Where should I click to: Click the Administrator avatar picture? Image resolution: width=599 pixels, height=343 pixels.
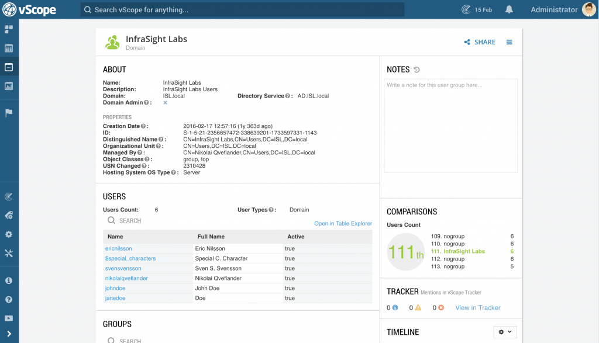pos(588,9)
